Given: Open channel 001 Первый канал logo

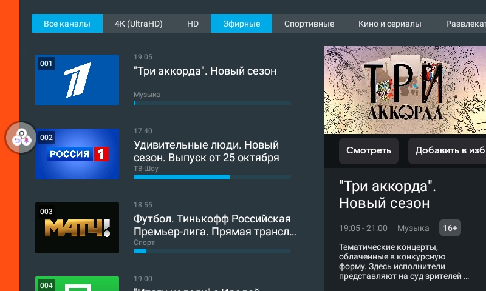Looking at the screenshot, I should (77, 80).
